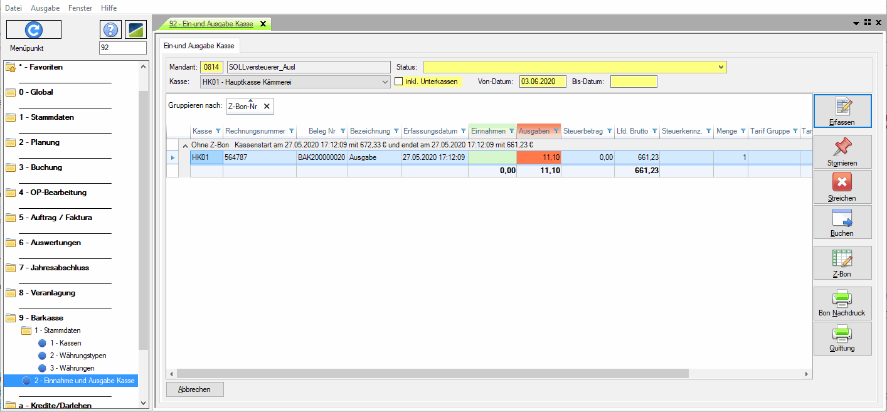This screenshot has width=887, height=412.
Task: Remove the Z-Bon-Nr grouping chip
Action: point(266,107)
